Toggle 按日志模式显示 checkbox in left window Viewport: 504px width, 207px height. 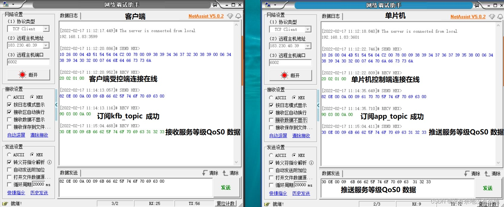click(x=9, y=105)
